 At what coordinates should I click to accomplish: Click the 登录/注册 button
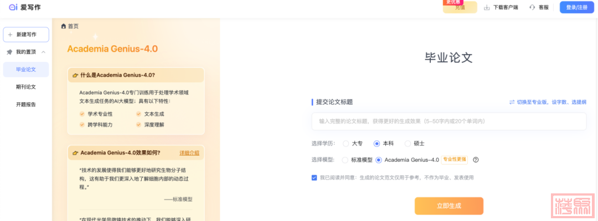[x=576, y=7]
